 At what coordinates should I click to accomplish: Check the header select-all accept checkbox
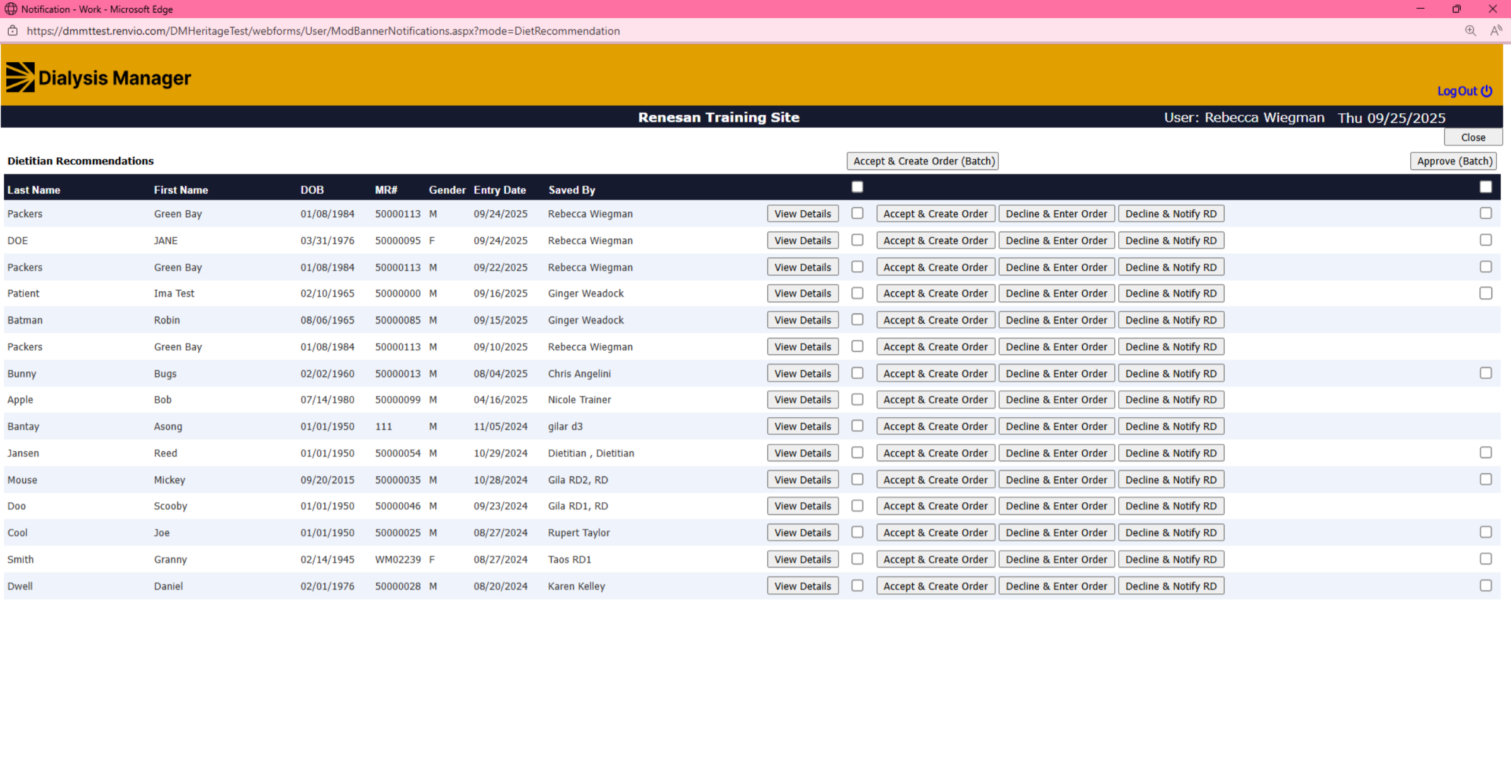(x=857, y=187)
